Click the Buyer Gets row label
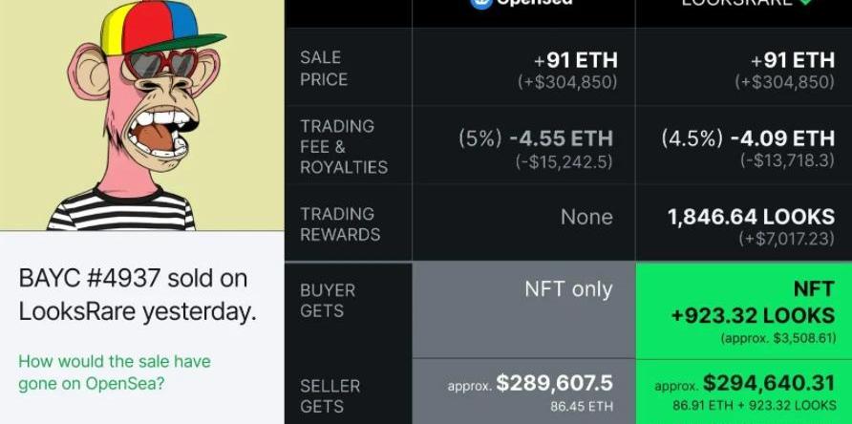The image size is (852, 424). 328,300
